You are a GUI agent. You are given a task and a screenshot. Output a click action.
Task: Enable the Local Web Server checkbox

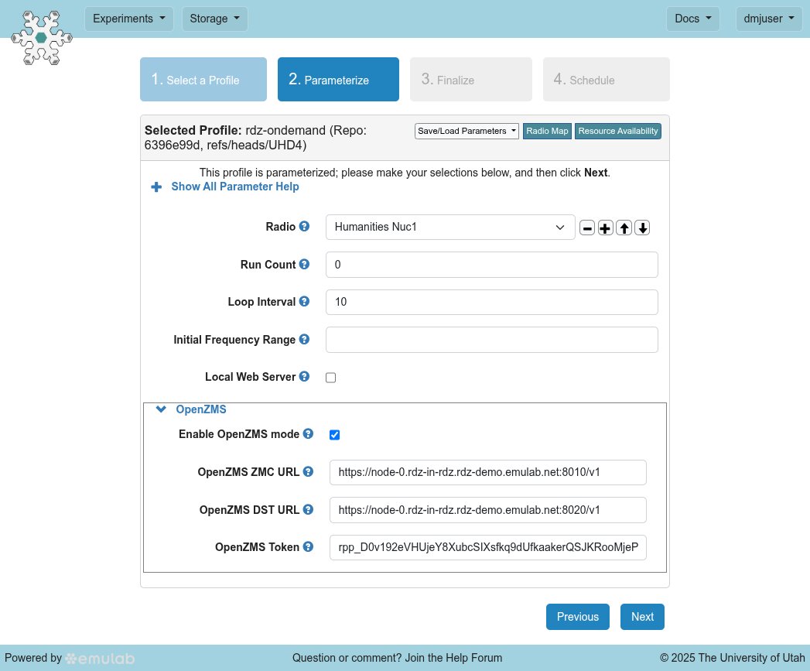pyautogui.click(x=331, y=378)
